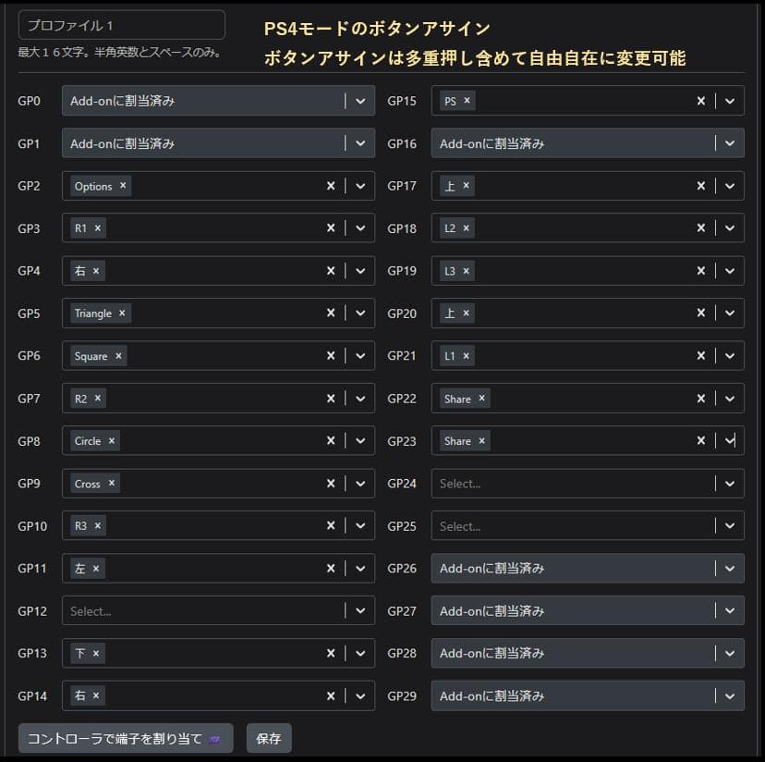This screenshot has width=765, height=762.
Task: Remove the 右 tag from GP4
Action: (x=95, y=271)
